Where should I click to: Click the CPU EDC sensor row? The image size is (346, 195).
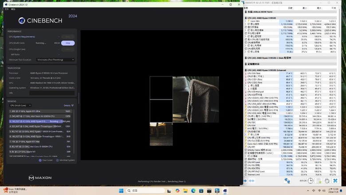click(x=291, y=125)
